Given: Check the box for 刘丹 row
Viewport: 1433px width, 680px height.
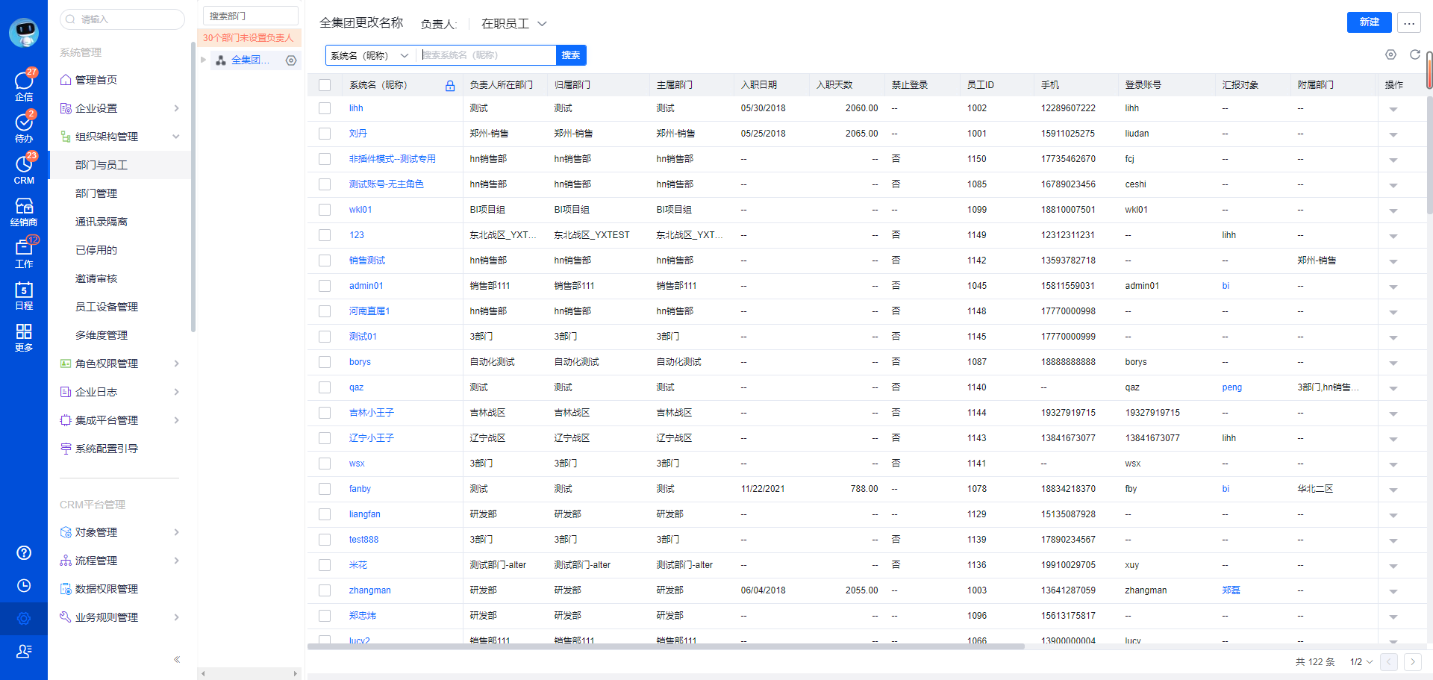Looking at the screenshot, I should click(325, 134).
